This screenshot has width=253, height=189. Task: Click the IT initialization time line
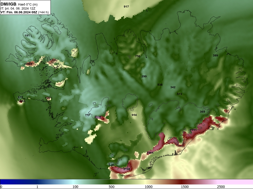pyautogui.click(x=18, y=9)
